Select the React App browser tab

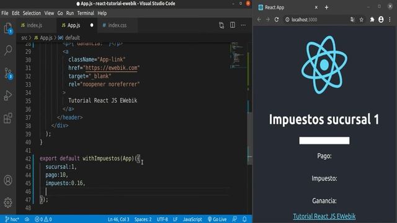287,7
